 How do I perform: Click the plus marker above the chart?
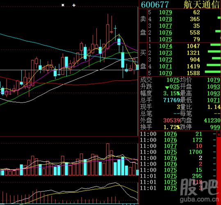click(x=74, y=5)
